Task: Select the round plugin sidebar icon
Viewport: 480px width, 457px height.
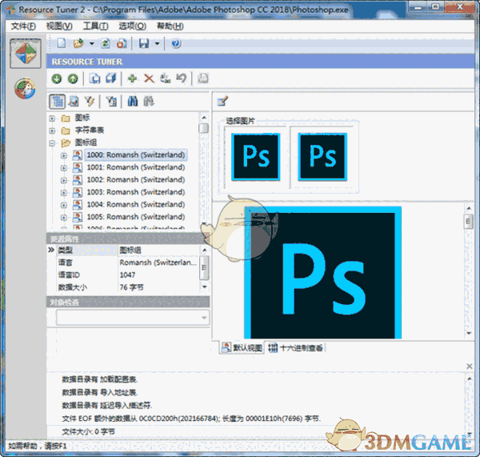Action: pyautogui.click(x=25, y=89)
